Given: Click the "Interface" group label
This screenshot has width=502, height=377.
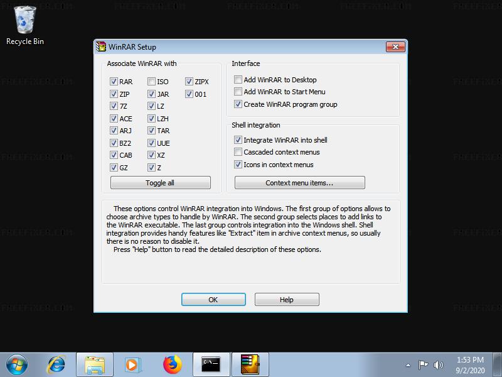Looking at the screenshot, I should click(x=246, y=63).
